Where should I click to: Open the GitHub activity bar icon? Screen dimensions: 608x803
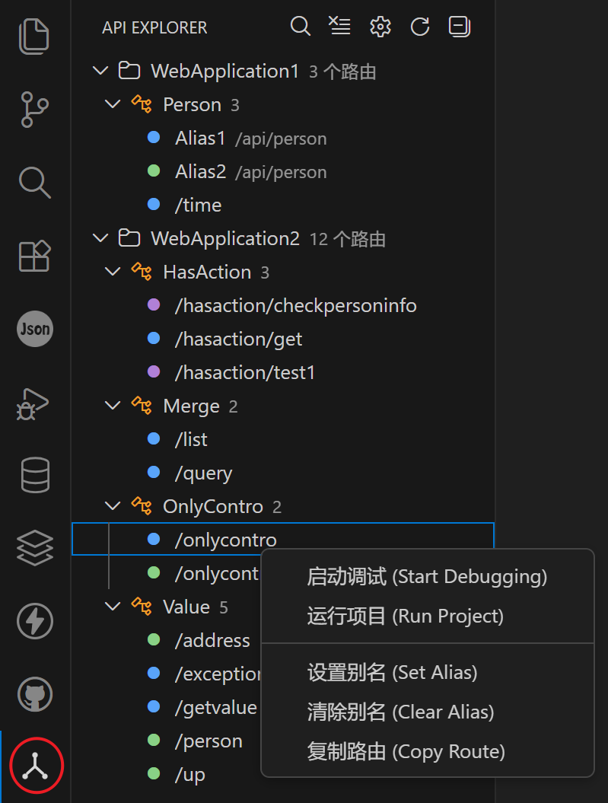[x=34, y=693]
